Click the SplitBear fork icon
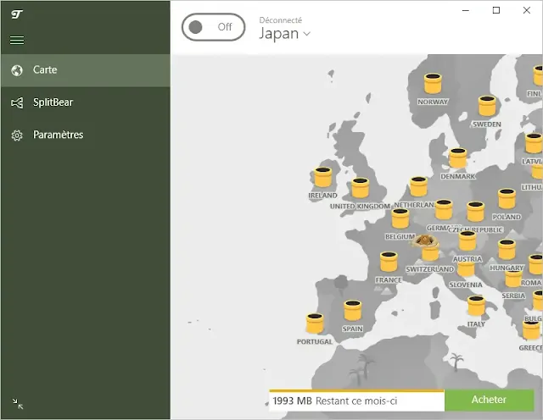Image resolution: width=543 pixels, height=420 pixels. [x=17, y=102]
